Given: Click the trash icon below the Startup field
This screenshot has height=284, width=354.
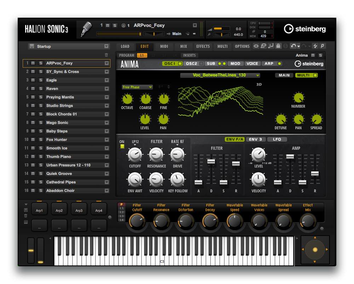Looking at the screenshot, I should [106, 55].
